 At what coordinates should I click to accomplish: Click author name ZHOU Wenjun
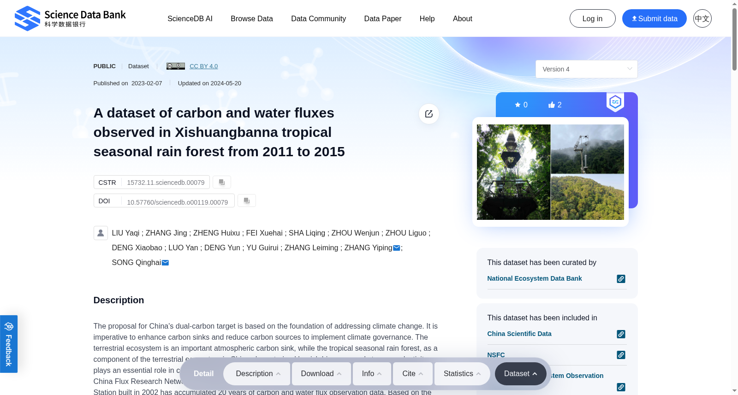point(355,233)
